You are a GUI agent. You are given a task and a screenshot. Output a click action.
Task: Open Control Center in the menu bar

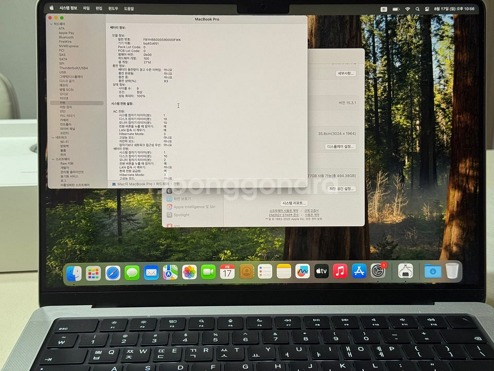[x=427, y=9]
